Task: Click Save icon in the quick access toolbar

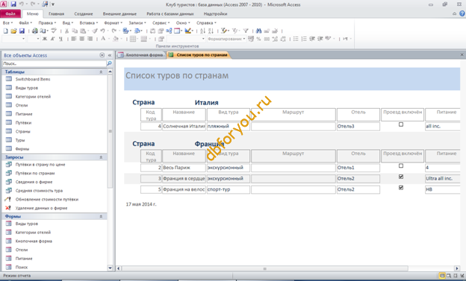Action: tap(13, 4)
